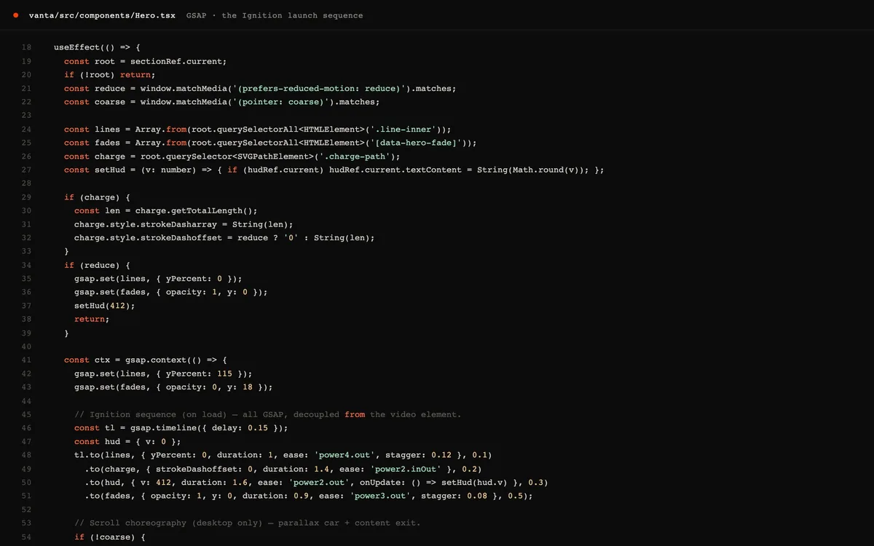
Task: Click the "charge.style.strokeDashoffset" assignment line
Action: (x=224, y=237)
